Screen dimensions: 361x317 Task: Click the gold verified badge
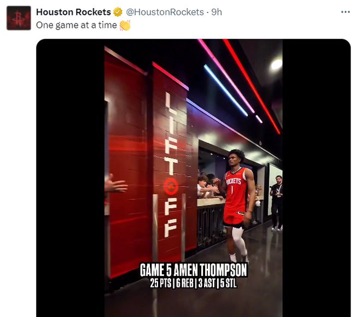click(x=118, y=12)
